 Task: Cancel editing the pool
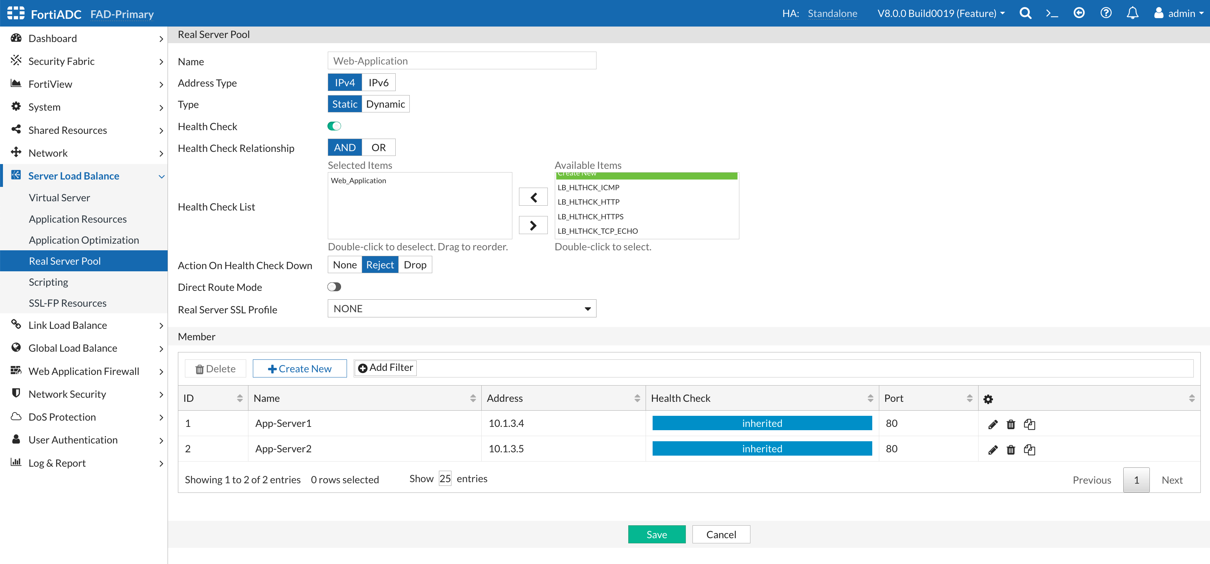point(721,535)
